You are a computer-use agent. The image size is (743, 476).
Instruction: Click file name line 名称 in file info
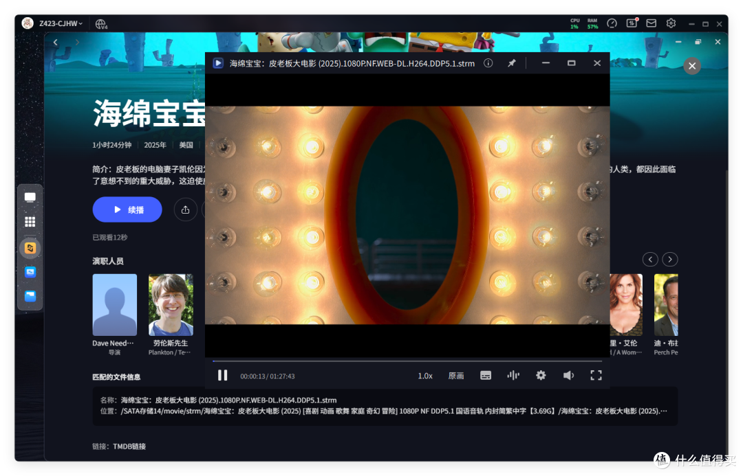pos(219,400)
